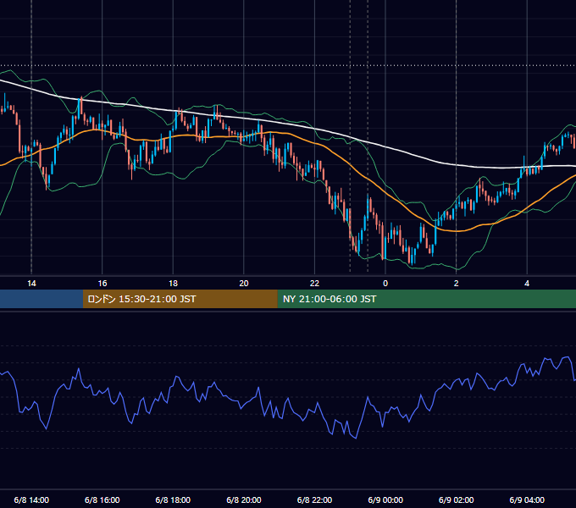Click the 20 hour label on price chart axis
The image size is (576, 508).
[x=244, y=284]
